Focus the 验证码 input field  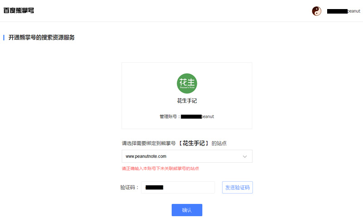coord(178,187)
